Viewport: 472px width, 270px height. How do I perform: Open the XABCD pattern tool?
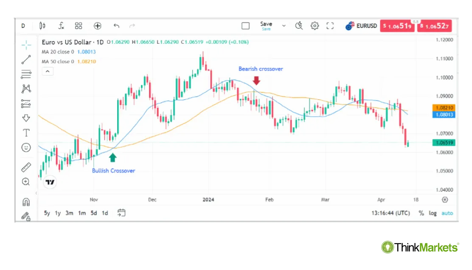[26, 88]
